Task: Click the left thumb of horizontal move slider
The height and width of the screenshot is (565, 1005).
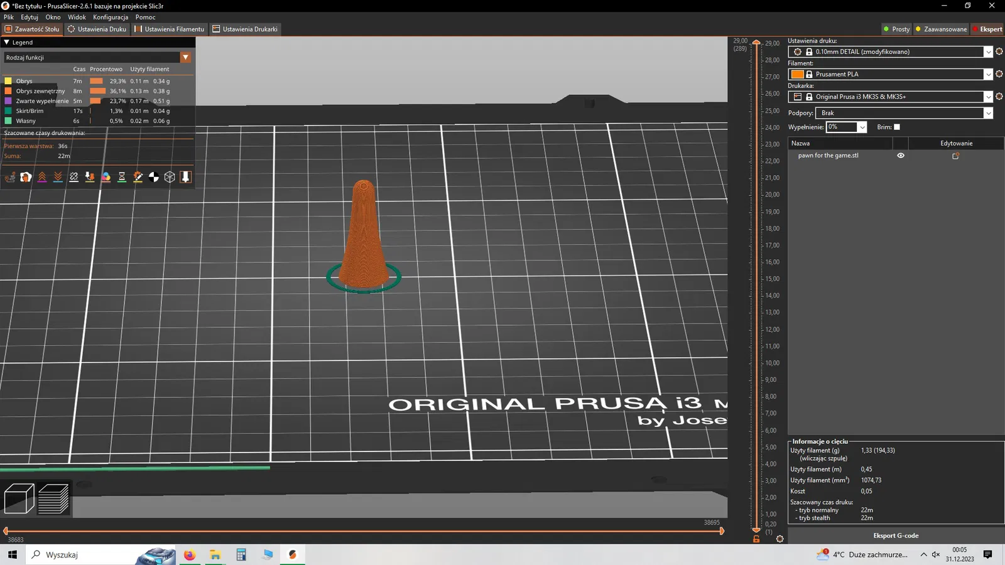Action: [x=6, y=531]
